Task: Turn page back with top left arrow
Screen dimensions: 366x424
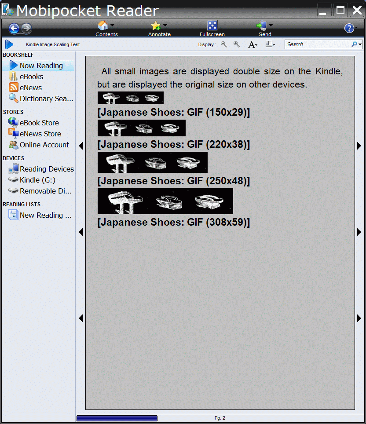Action: pos(81,146)
